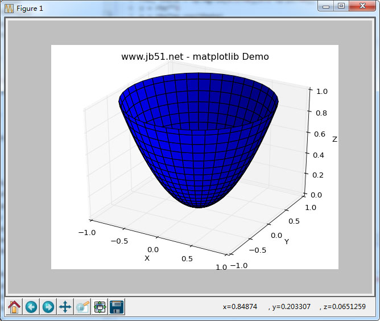This screenshot has height=321, width=380.
Task: Click the X axis label
Action: pos(147,258)
